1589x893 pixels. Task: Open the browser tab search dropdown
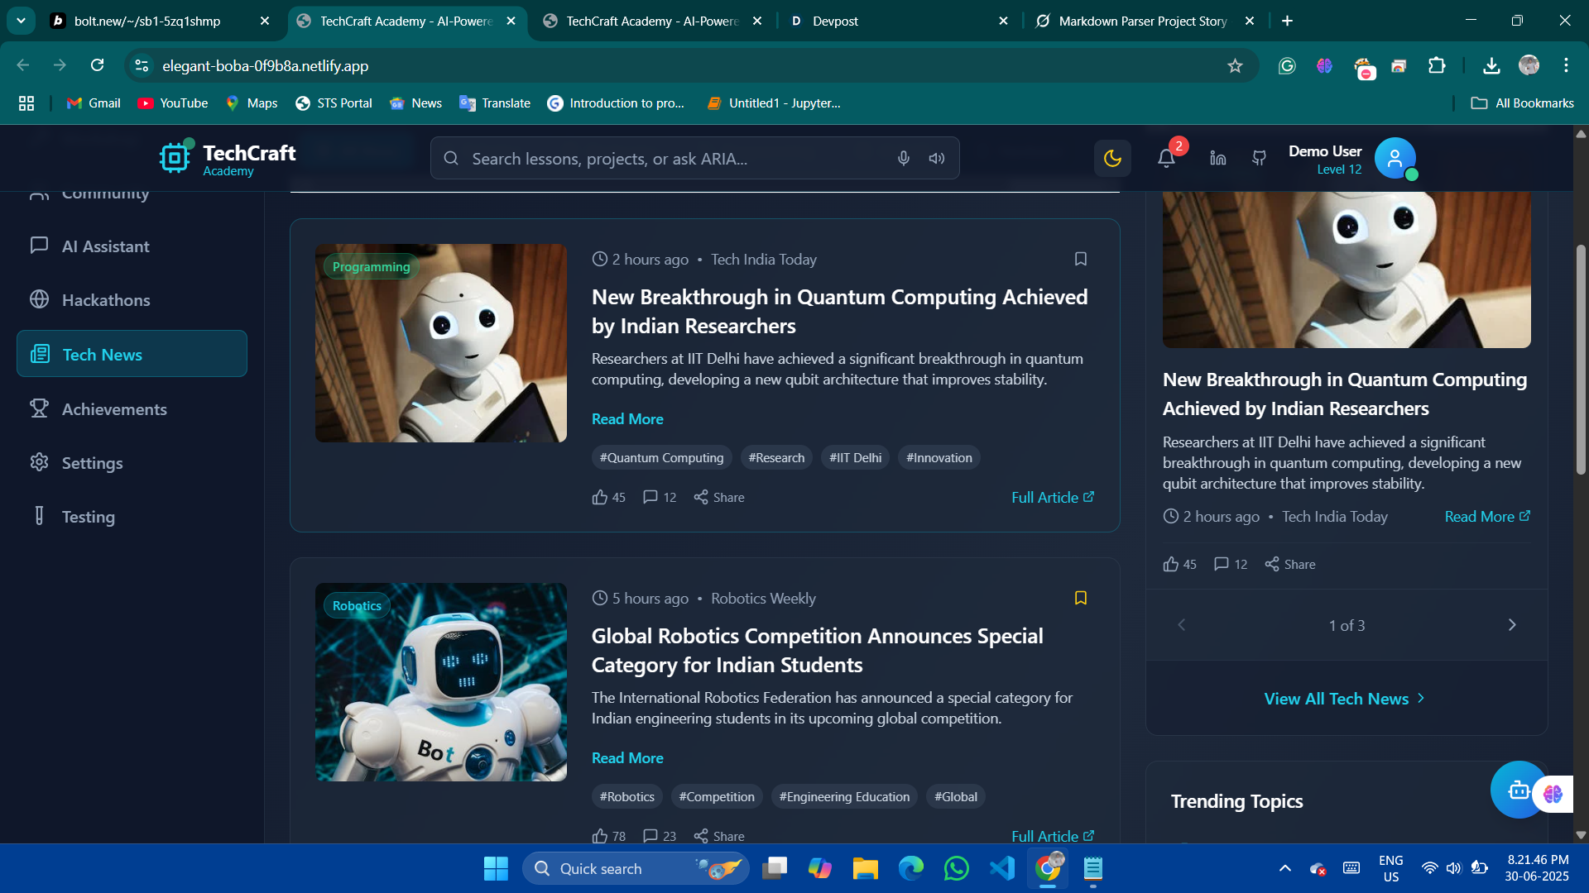point(21,21)
